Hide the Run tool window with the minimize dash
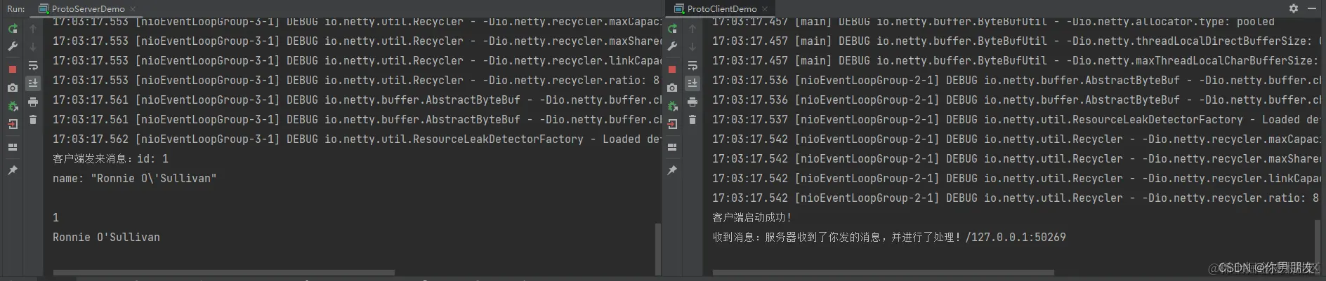1326x281 pixels. (x=1312, y=8)
